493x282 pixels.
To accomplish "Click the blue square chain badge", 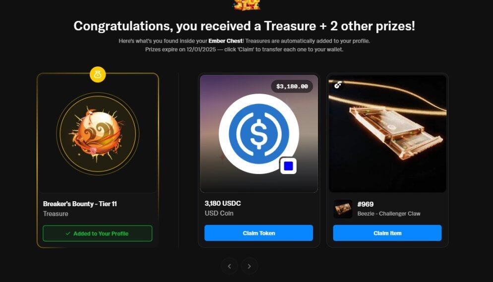I will 288,166.
